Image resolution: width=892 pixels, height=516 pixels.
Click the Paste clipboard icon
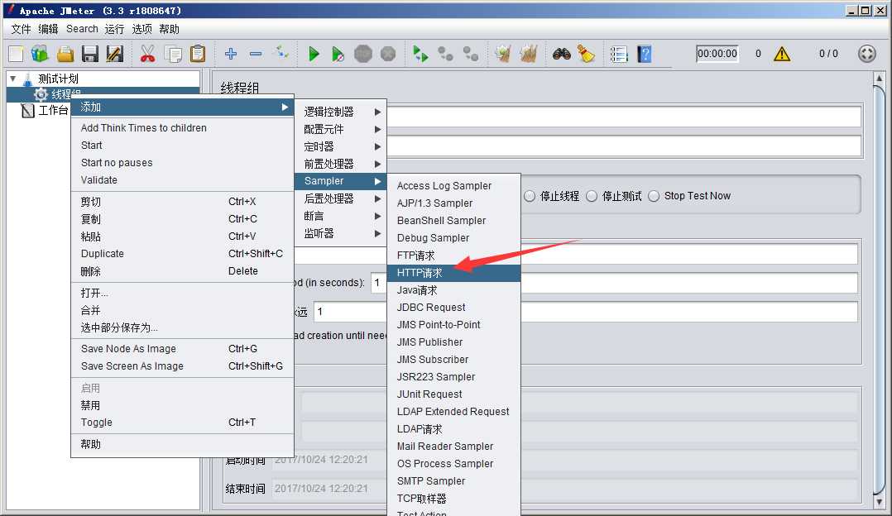[198, 54]
